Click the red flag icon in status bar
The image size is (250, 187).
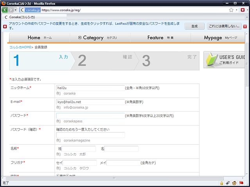pos(241,183)
